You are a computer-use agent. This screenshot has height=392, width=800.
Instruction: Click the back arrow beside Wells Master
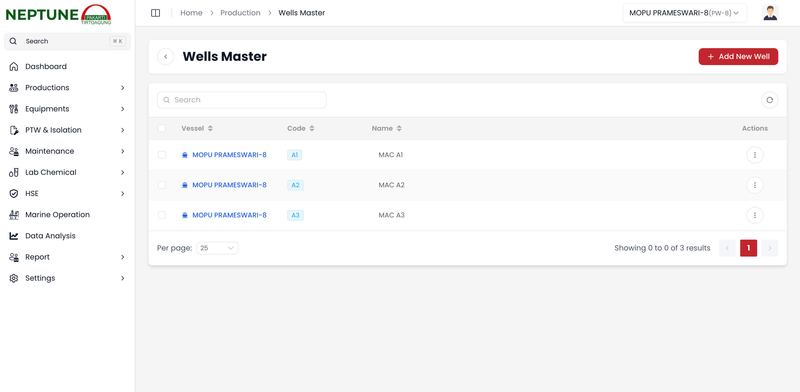tap(166, 57)
